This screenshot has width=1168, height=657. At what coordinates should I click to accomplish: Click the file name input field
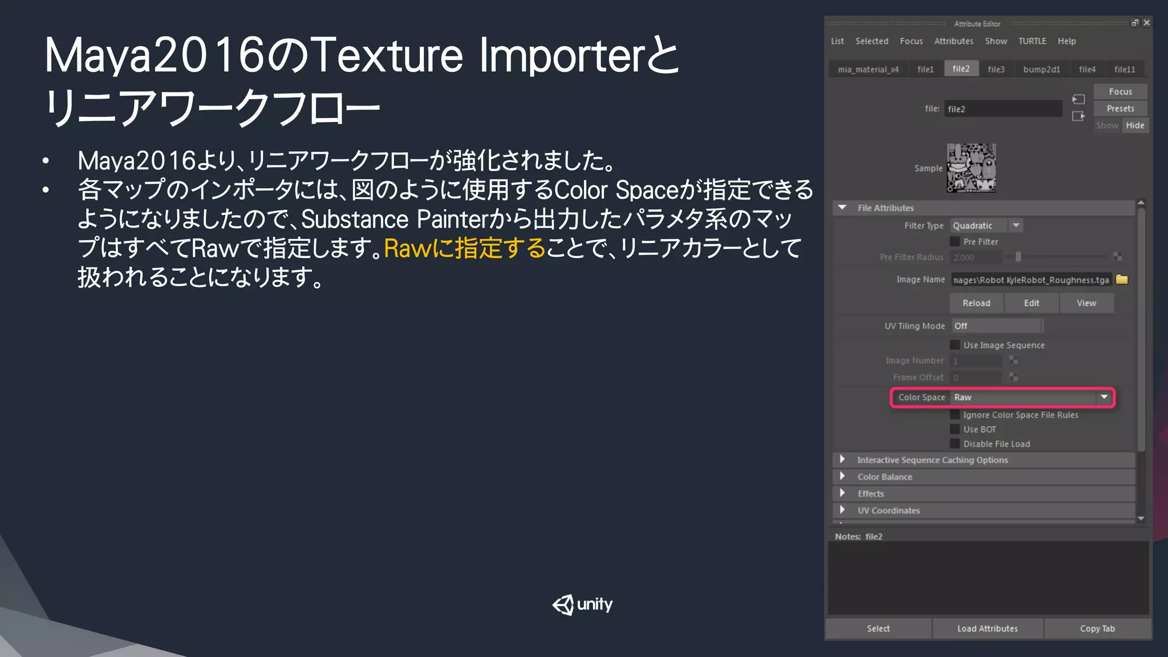[x=1003, y=109]
